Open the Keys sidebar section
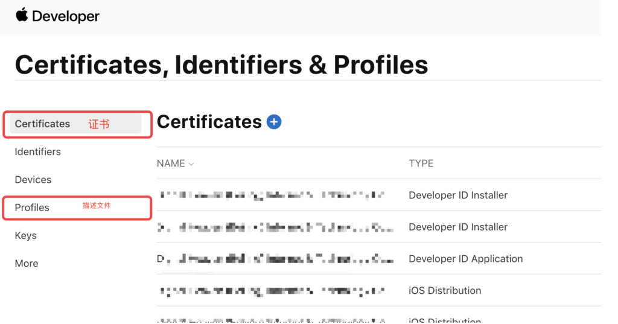The image size is (618, 324). [x=25, y=236]
